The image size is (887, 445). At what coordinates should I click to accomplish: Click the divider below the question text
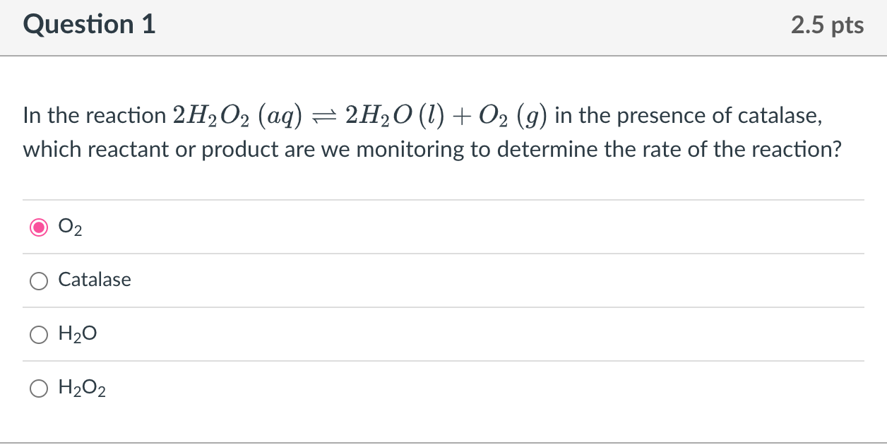(x=443, y=200)
